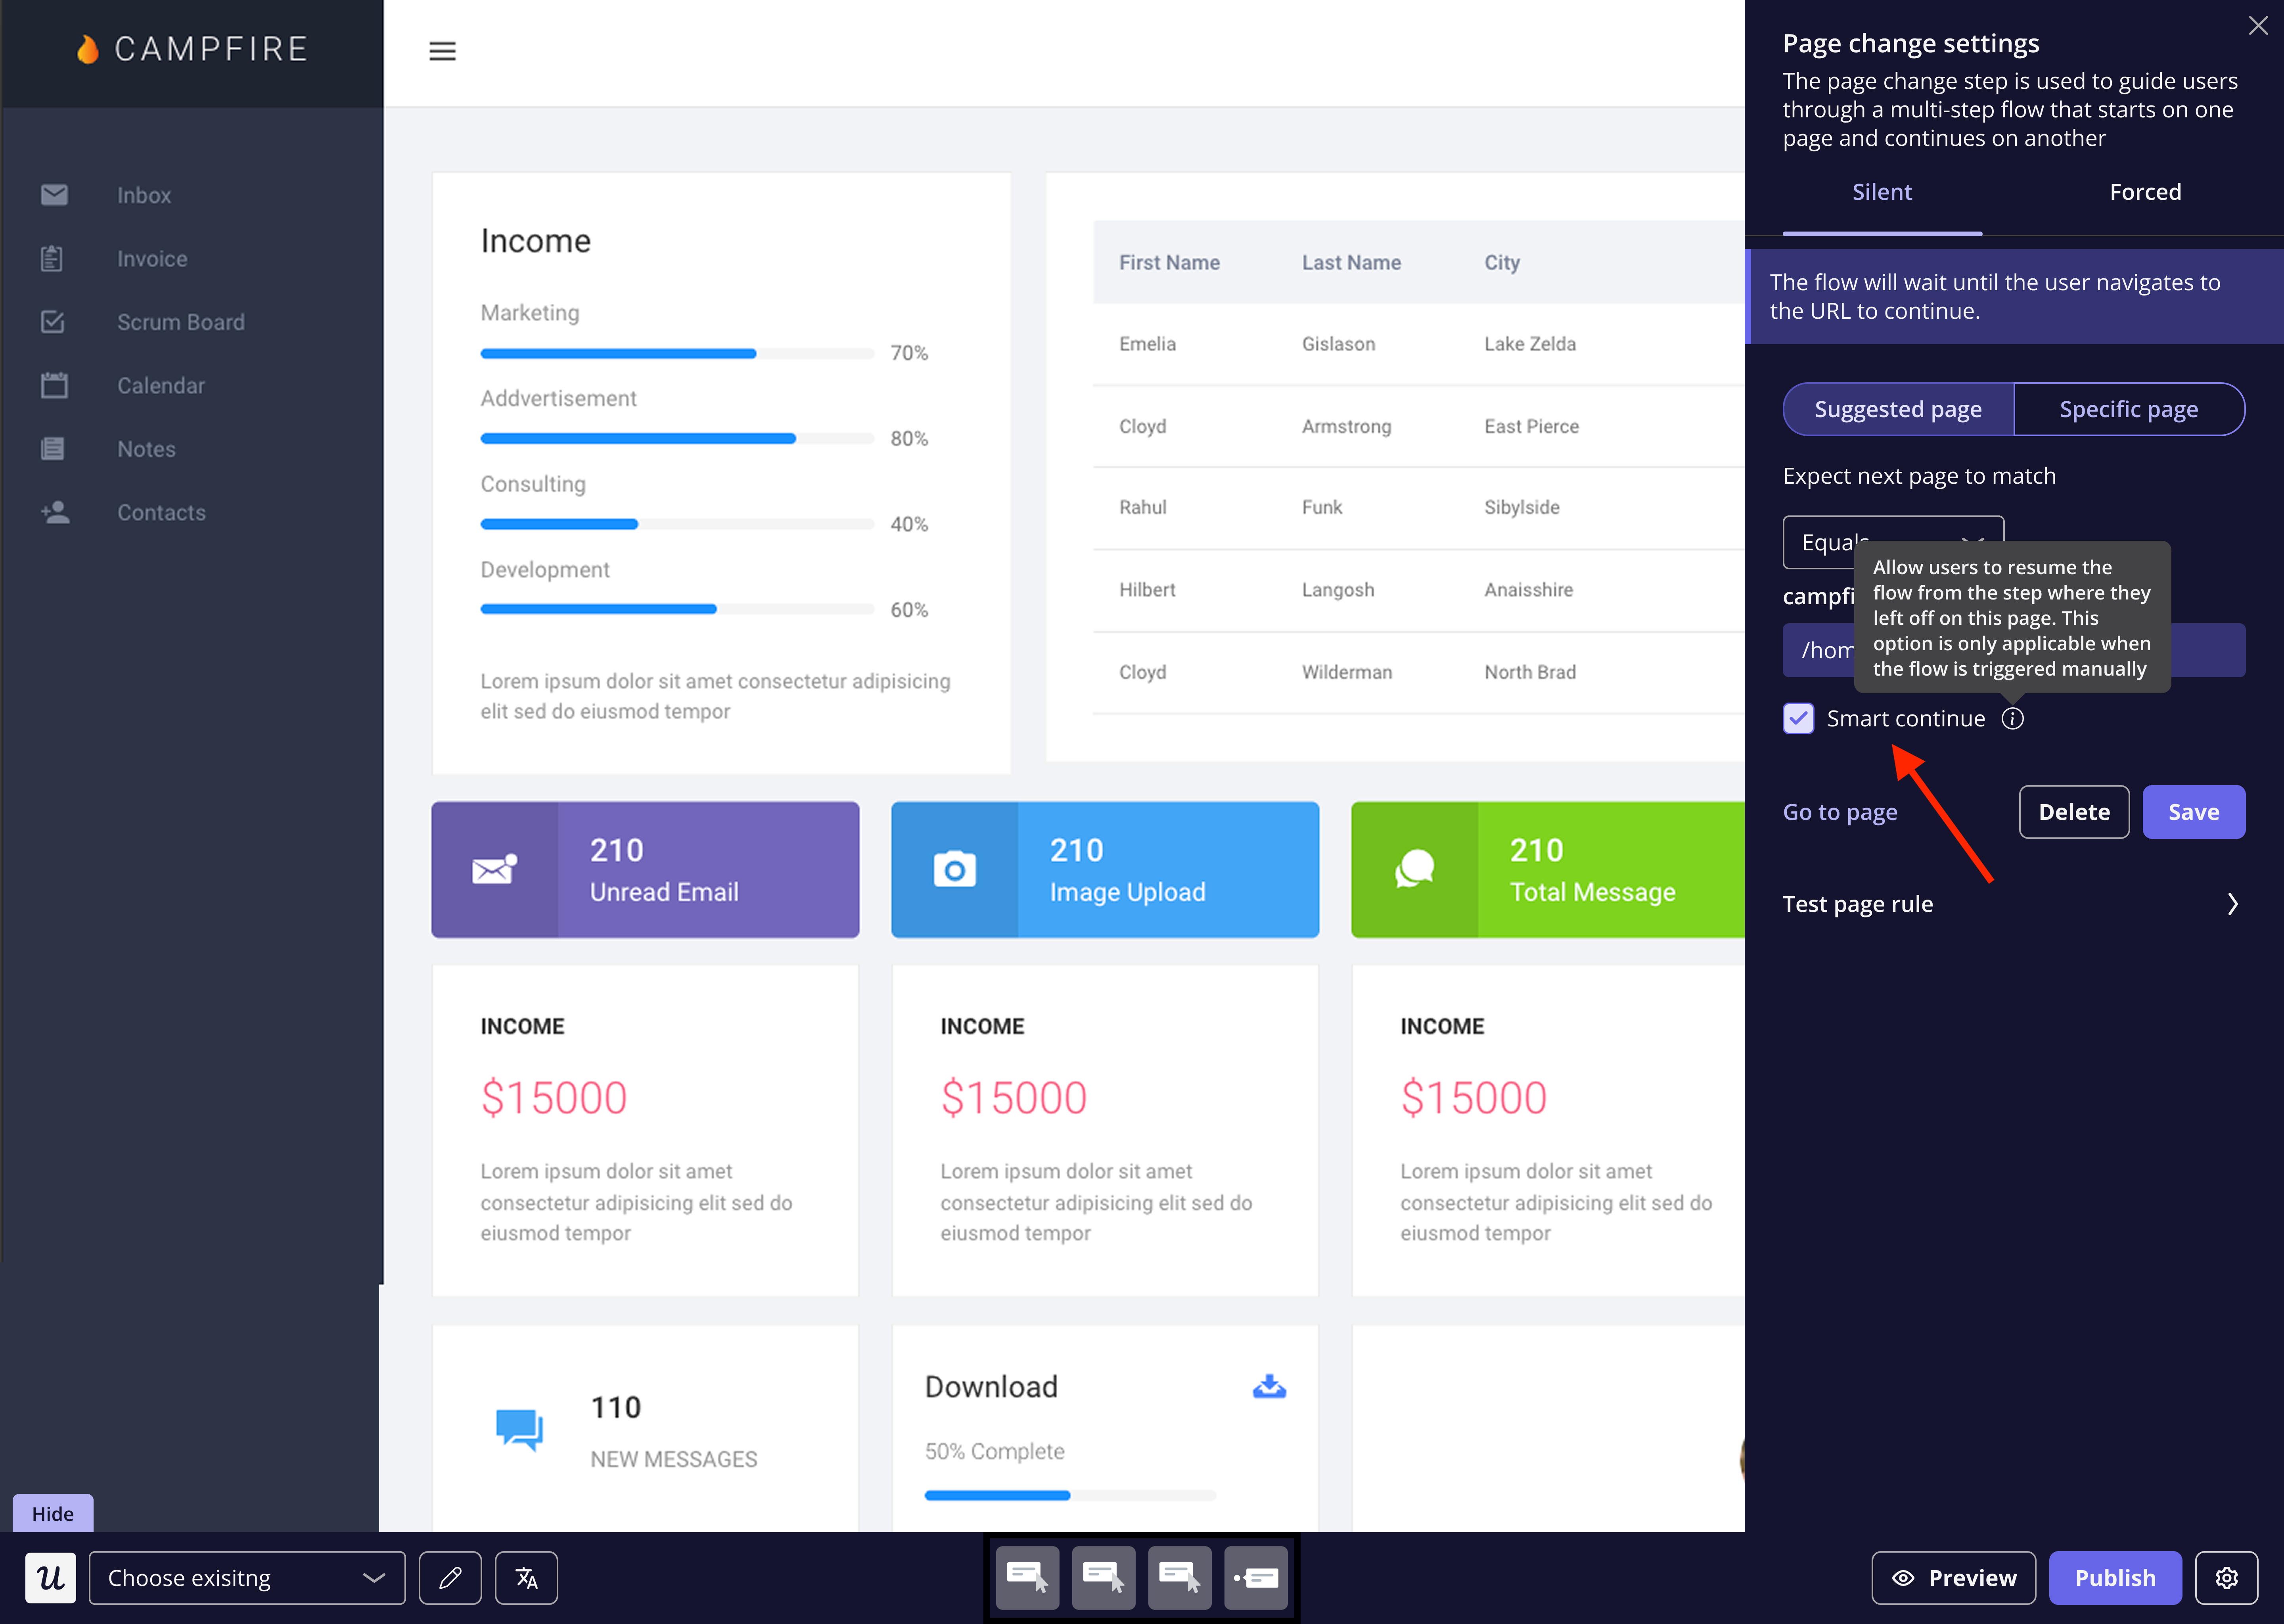
Task: Click the Sibylside table cell
Action: [x=1521, y=507]
